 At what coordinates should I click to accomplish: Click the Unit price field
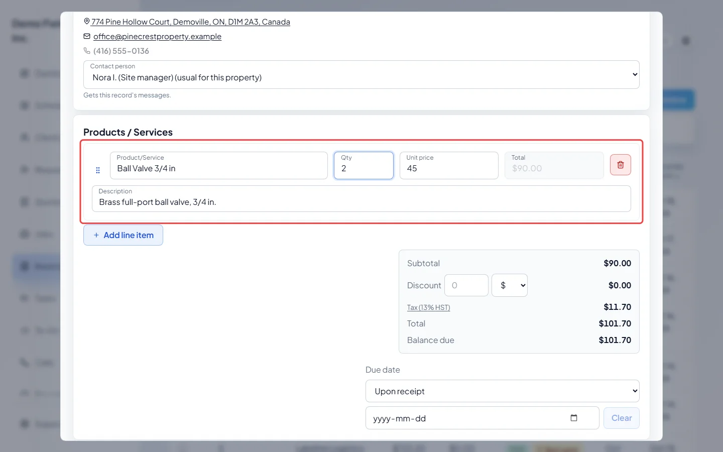(x=449, y=165)
